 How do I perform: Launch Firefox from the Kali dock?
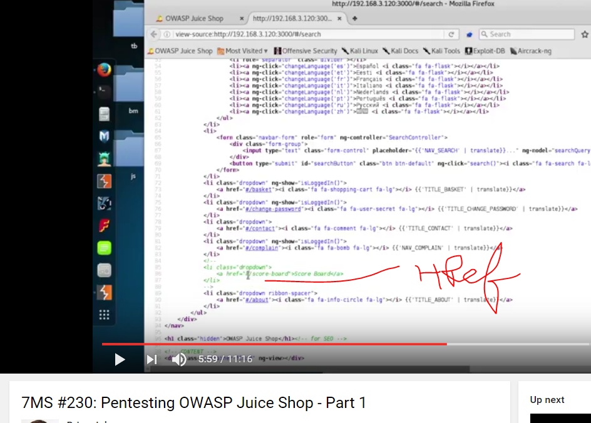pos(104,69)
